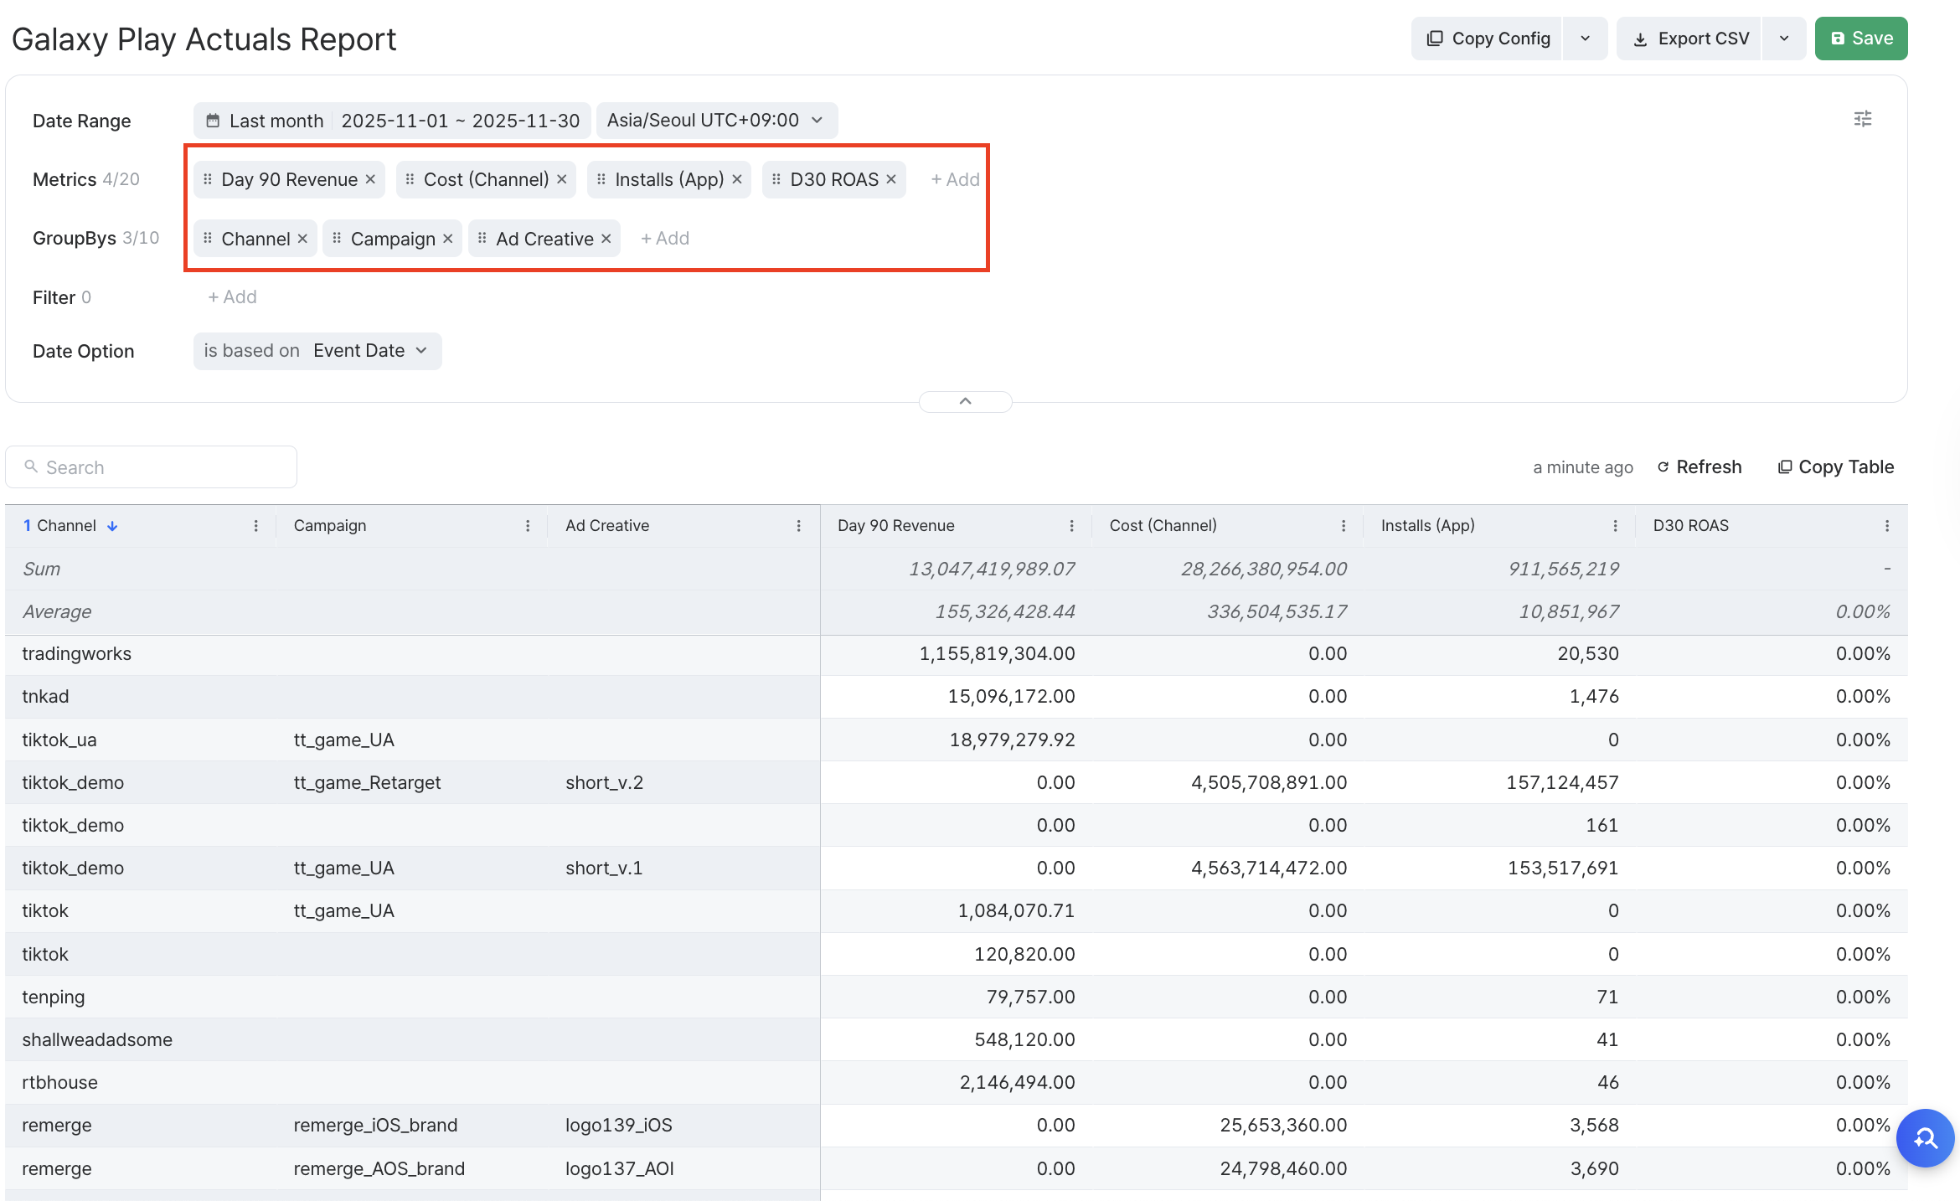Viewport: 1960px width, 1201px height.
Task: Remove the D30 ROAS metric chip
Action: click(891, 179)
